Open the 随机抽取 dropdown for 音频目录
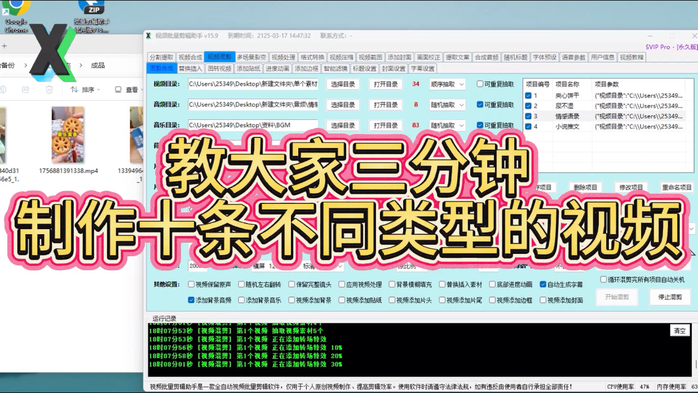Image resolution: width=698 pixels, height=393 pixels. (447, 105)
